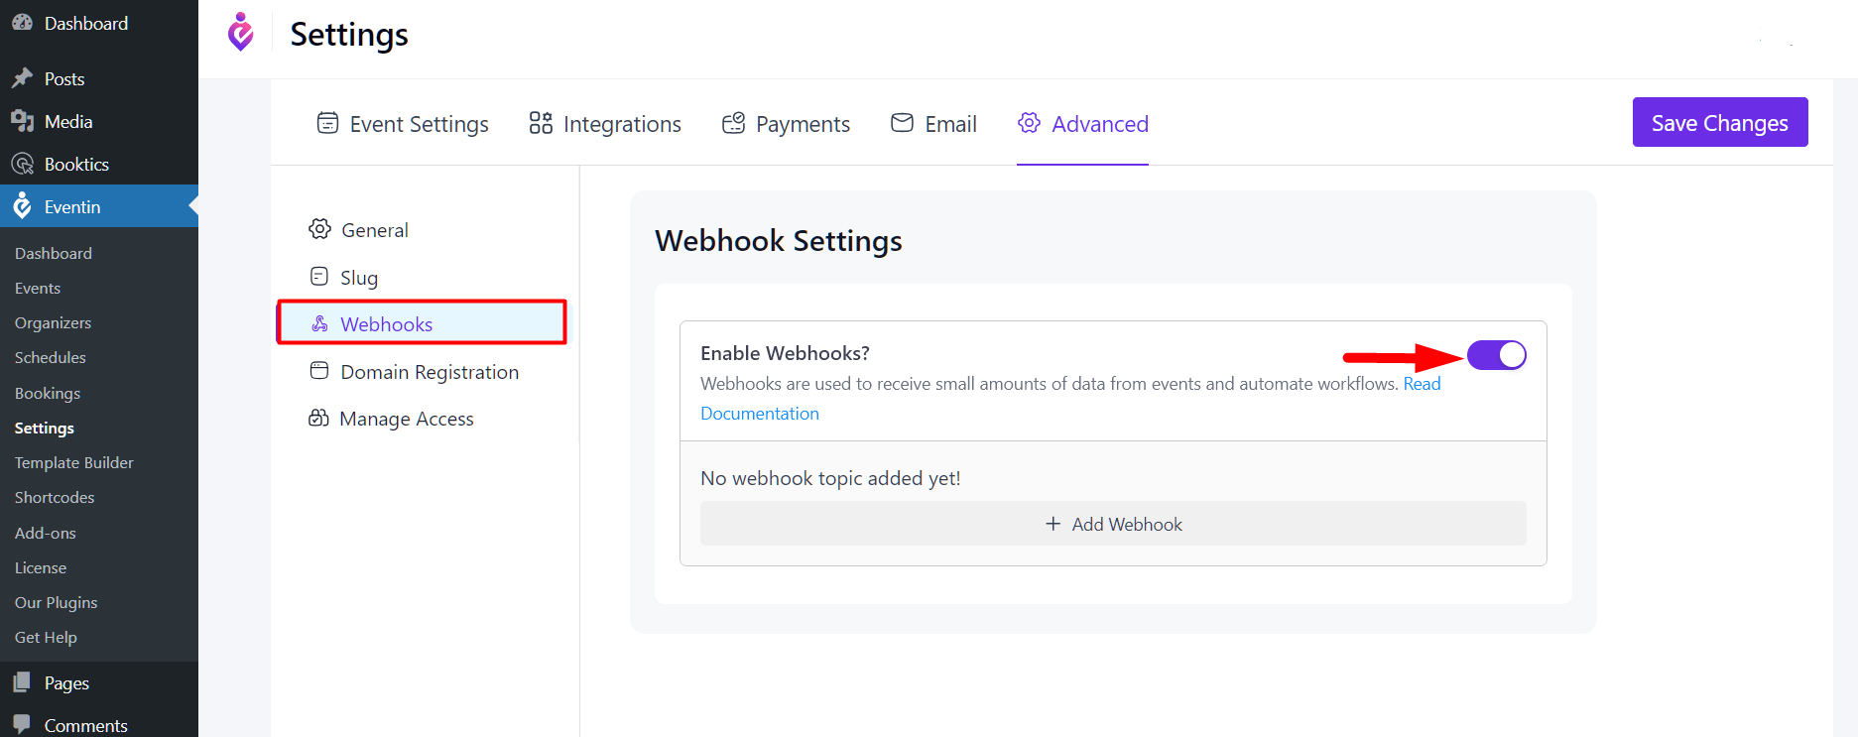Open Slug settings section
The image size is (1858, 737).
[x=343, y=277]
